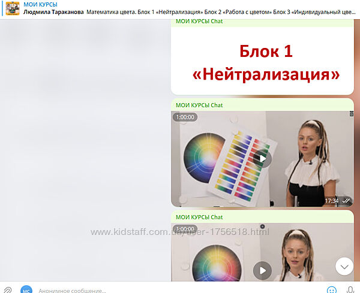Image resolution: width=360 pixels, height=293 pixels.
Task: Click the 1:00:00 duration badge on first video
Action: (x=185, y=117)
